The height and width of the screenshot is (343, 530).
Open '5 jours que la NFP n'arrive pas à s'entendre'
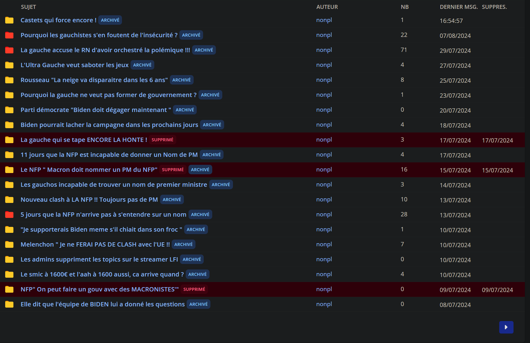tap(103, 215)
